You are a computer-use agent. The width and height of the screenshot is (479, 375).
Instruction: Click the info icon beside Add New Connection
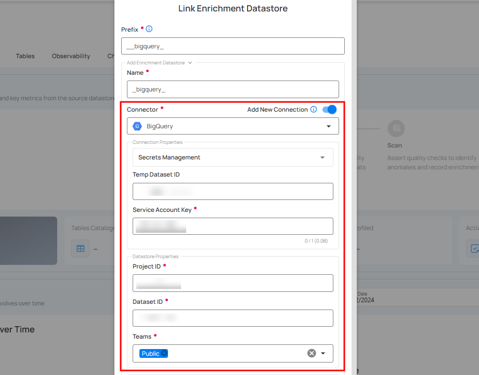[314, 110]
